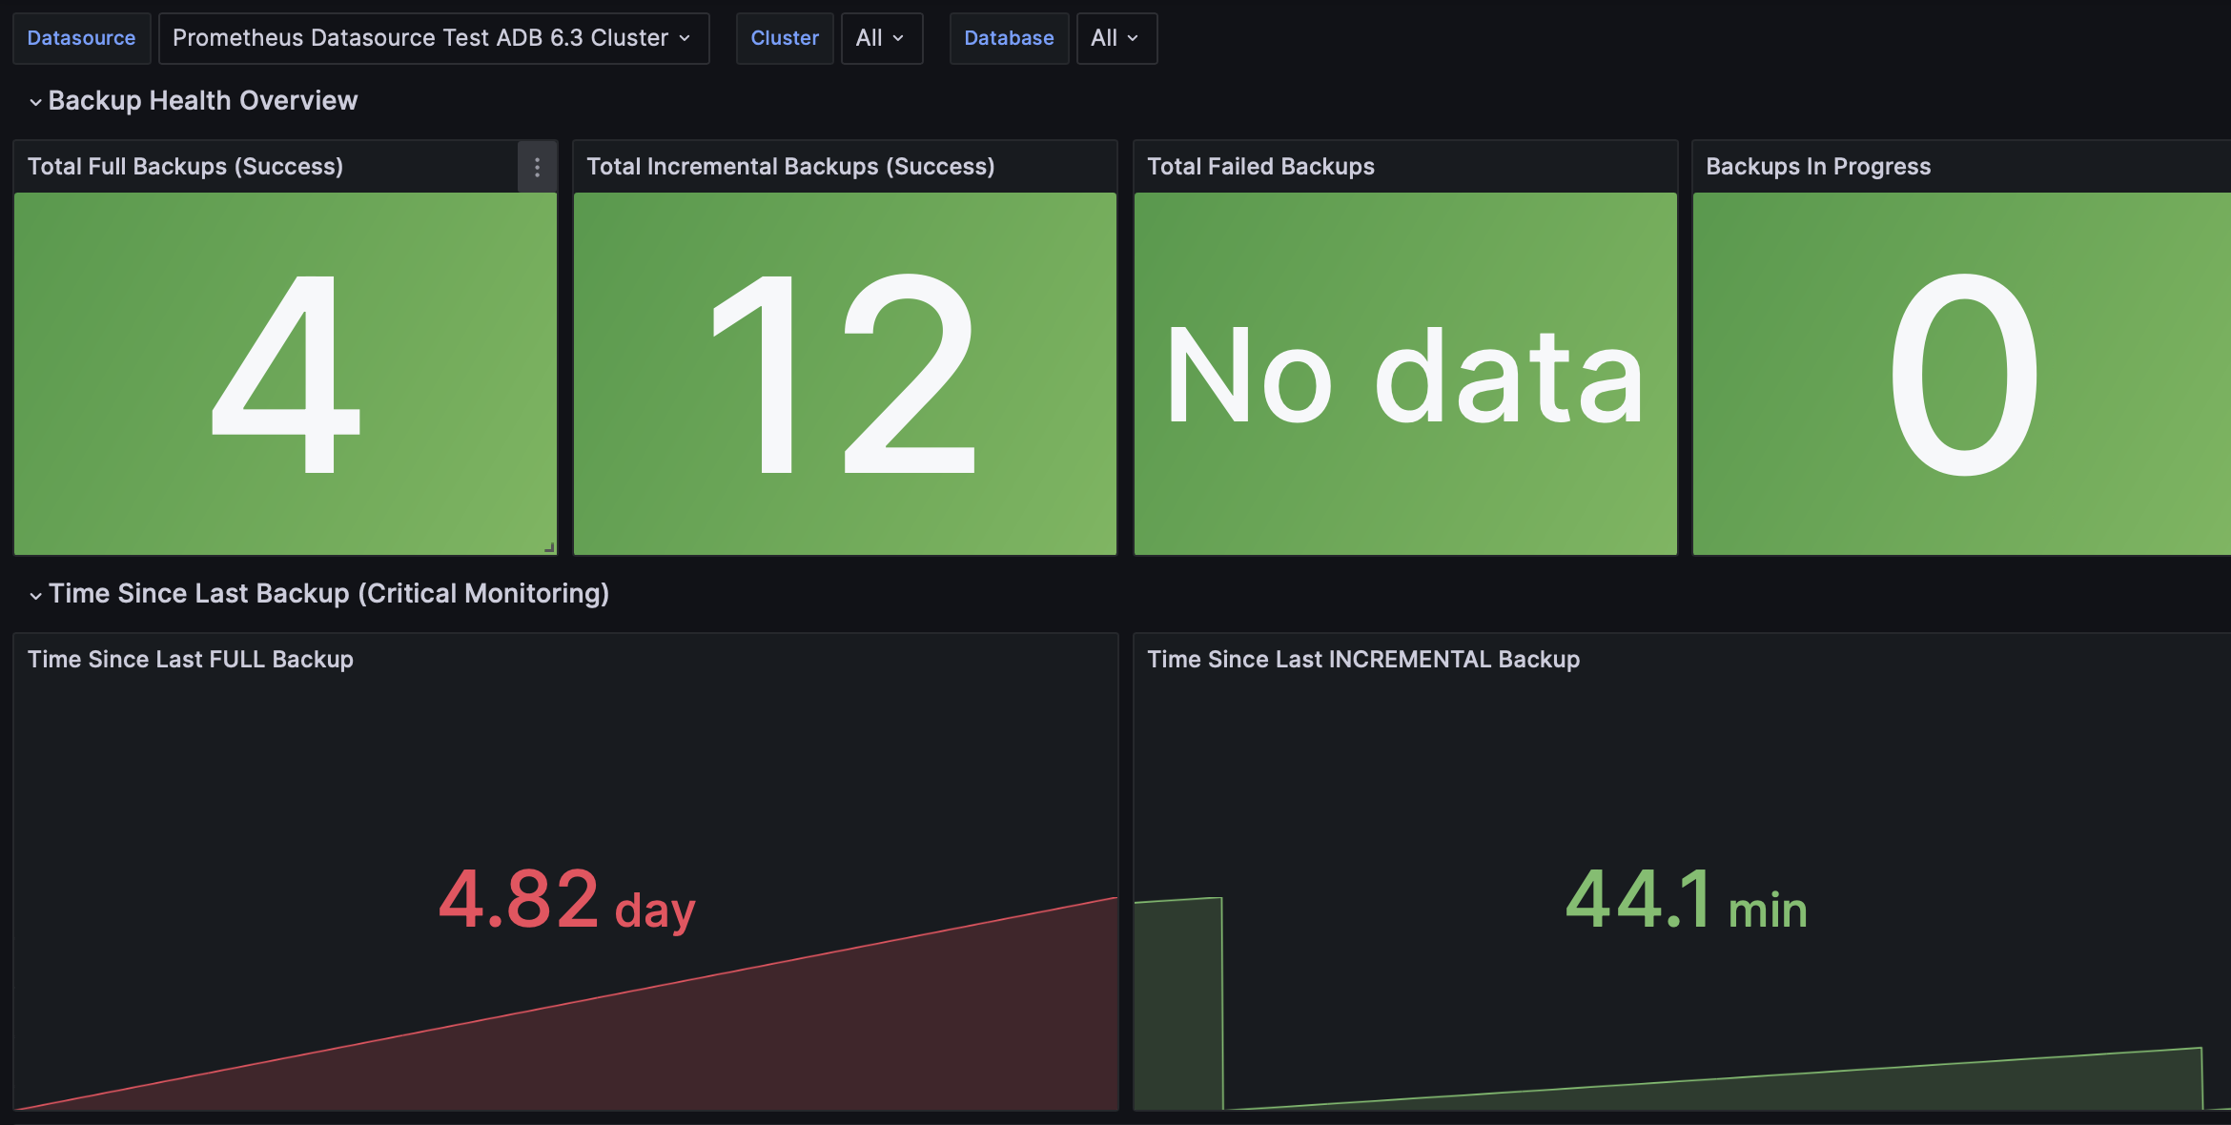This screenshot has width=2231, height=1125.
Task: Click the Time Since Last INCREMENTAL Backup title
Action: point(1363,660)
